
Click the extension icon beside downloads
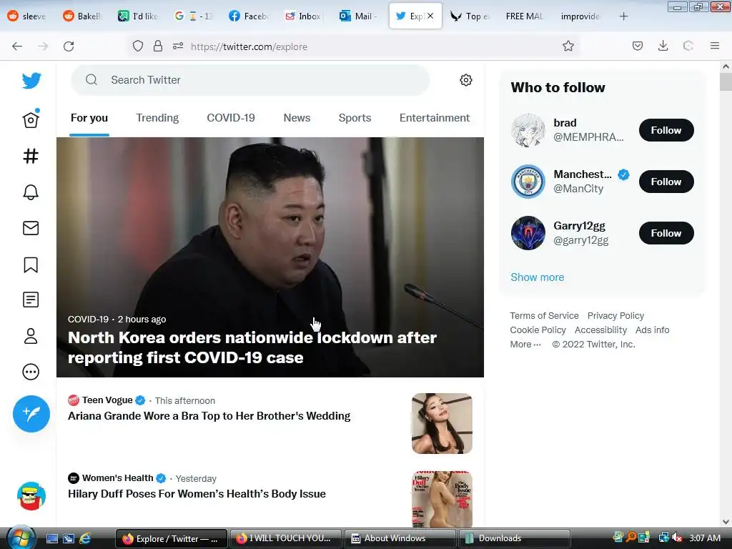(688, 46)
